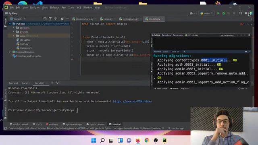Click the Download pre-built shared indexes message
This screenshot has width=258, height=145.
coord(96,128)
